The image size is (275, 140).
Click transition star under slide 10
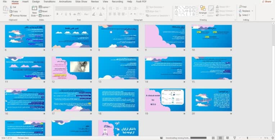pyautogui.click(x=231, y=50)
